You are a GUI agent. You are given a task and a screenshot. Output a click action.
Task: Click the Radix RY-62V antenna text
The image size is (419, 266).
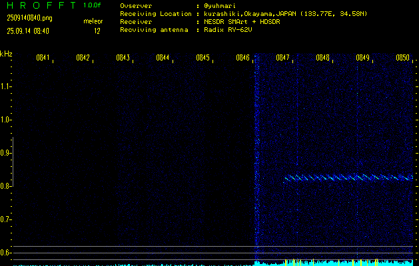point(228,30)
